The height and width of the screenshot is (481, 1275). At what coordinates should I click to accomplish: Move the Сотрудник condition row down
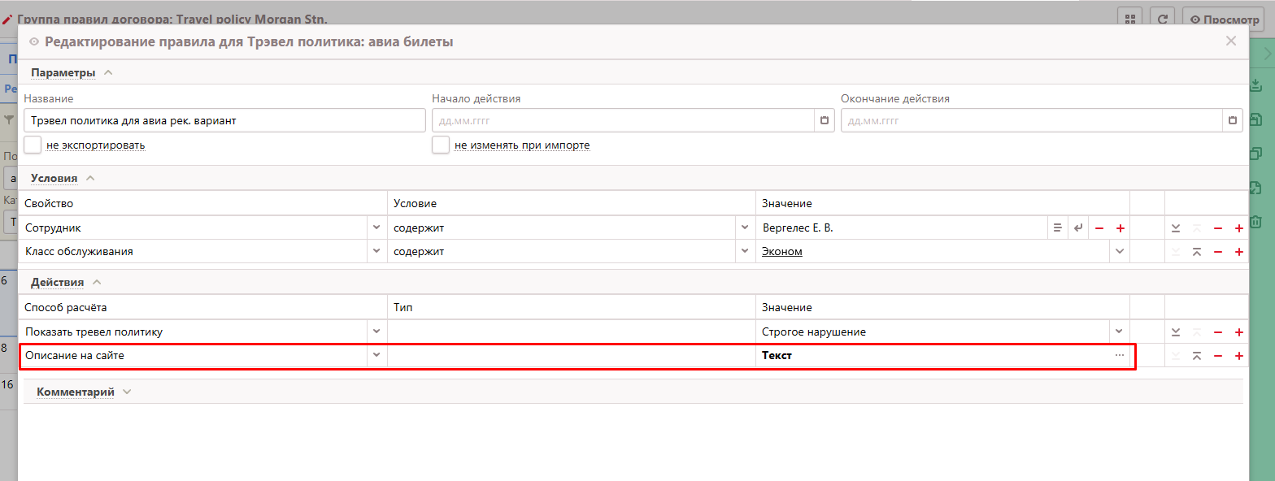pyautogui.click(x=1176, y=228)
